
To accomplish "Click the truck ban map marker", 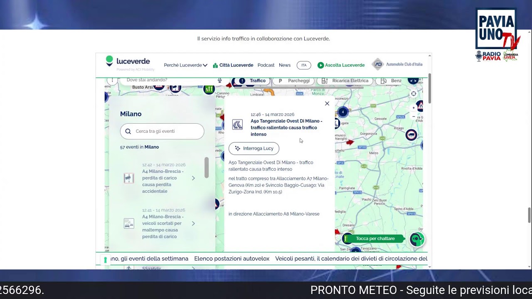I will point(411,135).
